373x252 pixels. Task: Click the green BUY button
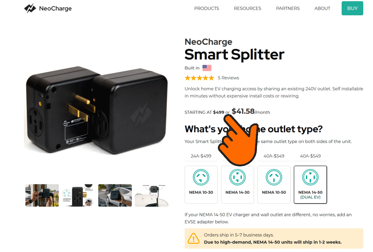coord(352,8)
